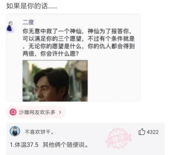Click the 不喜欢饼干。 username

(39, 132)
